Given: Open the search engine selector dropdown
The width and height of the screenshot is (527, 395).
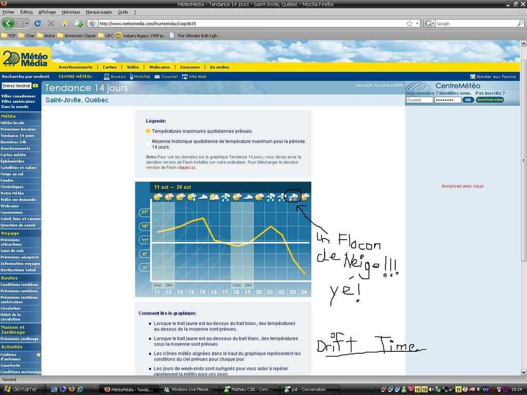Looking at the screenshot, I should click(429, 24).
